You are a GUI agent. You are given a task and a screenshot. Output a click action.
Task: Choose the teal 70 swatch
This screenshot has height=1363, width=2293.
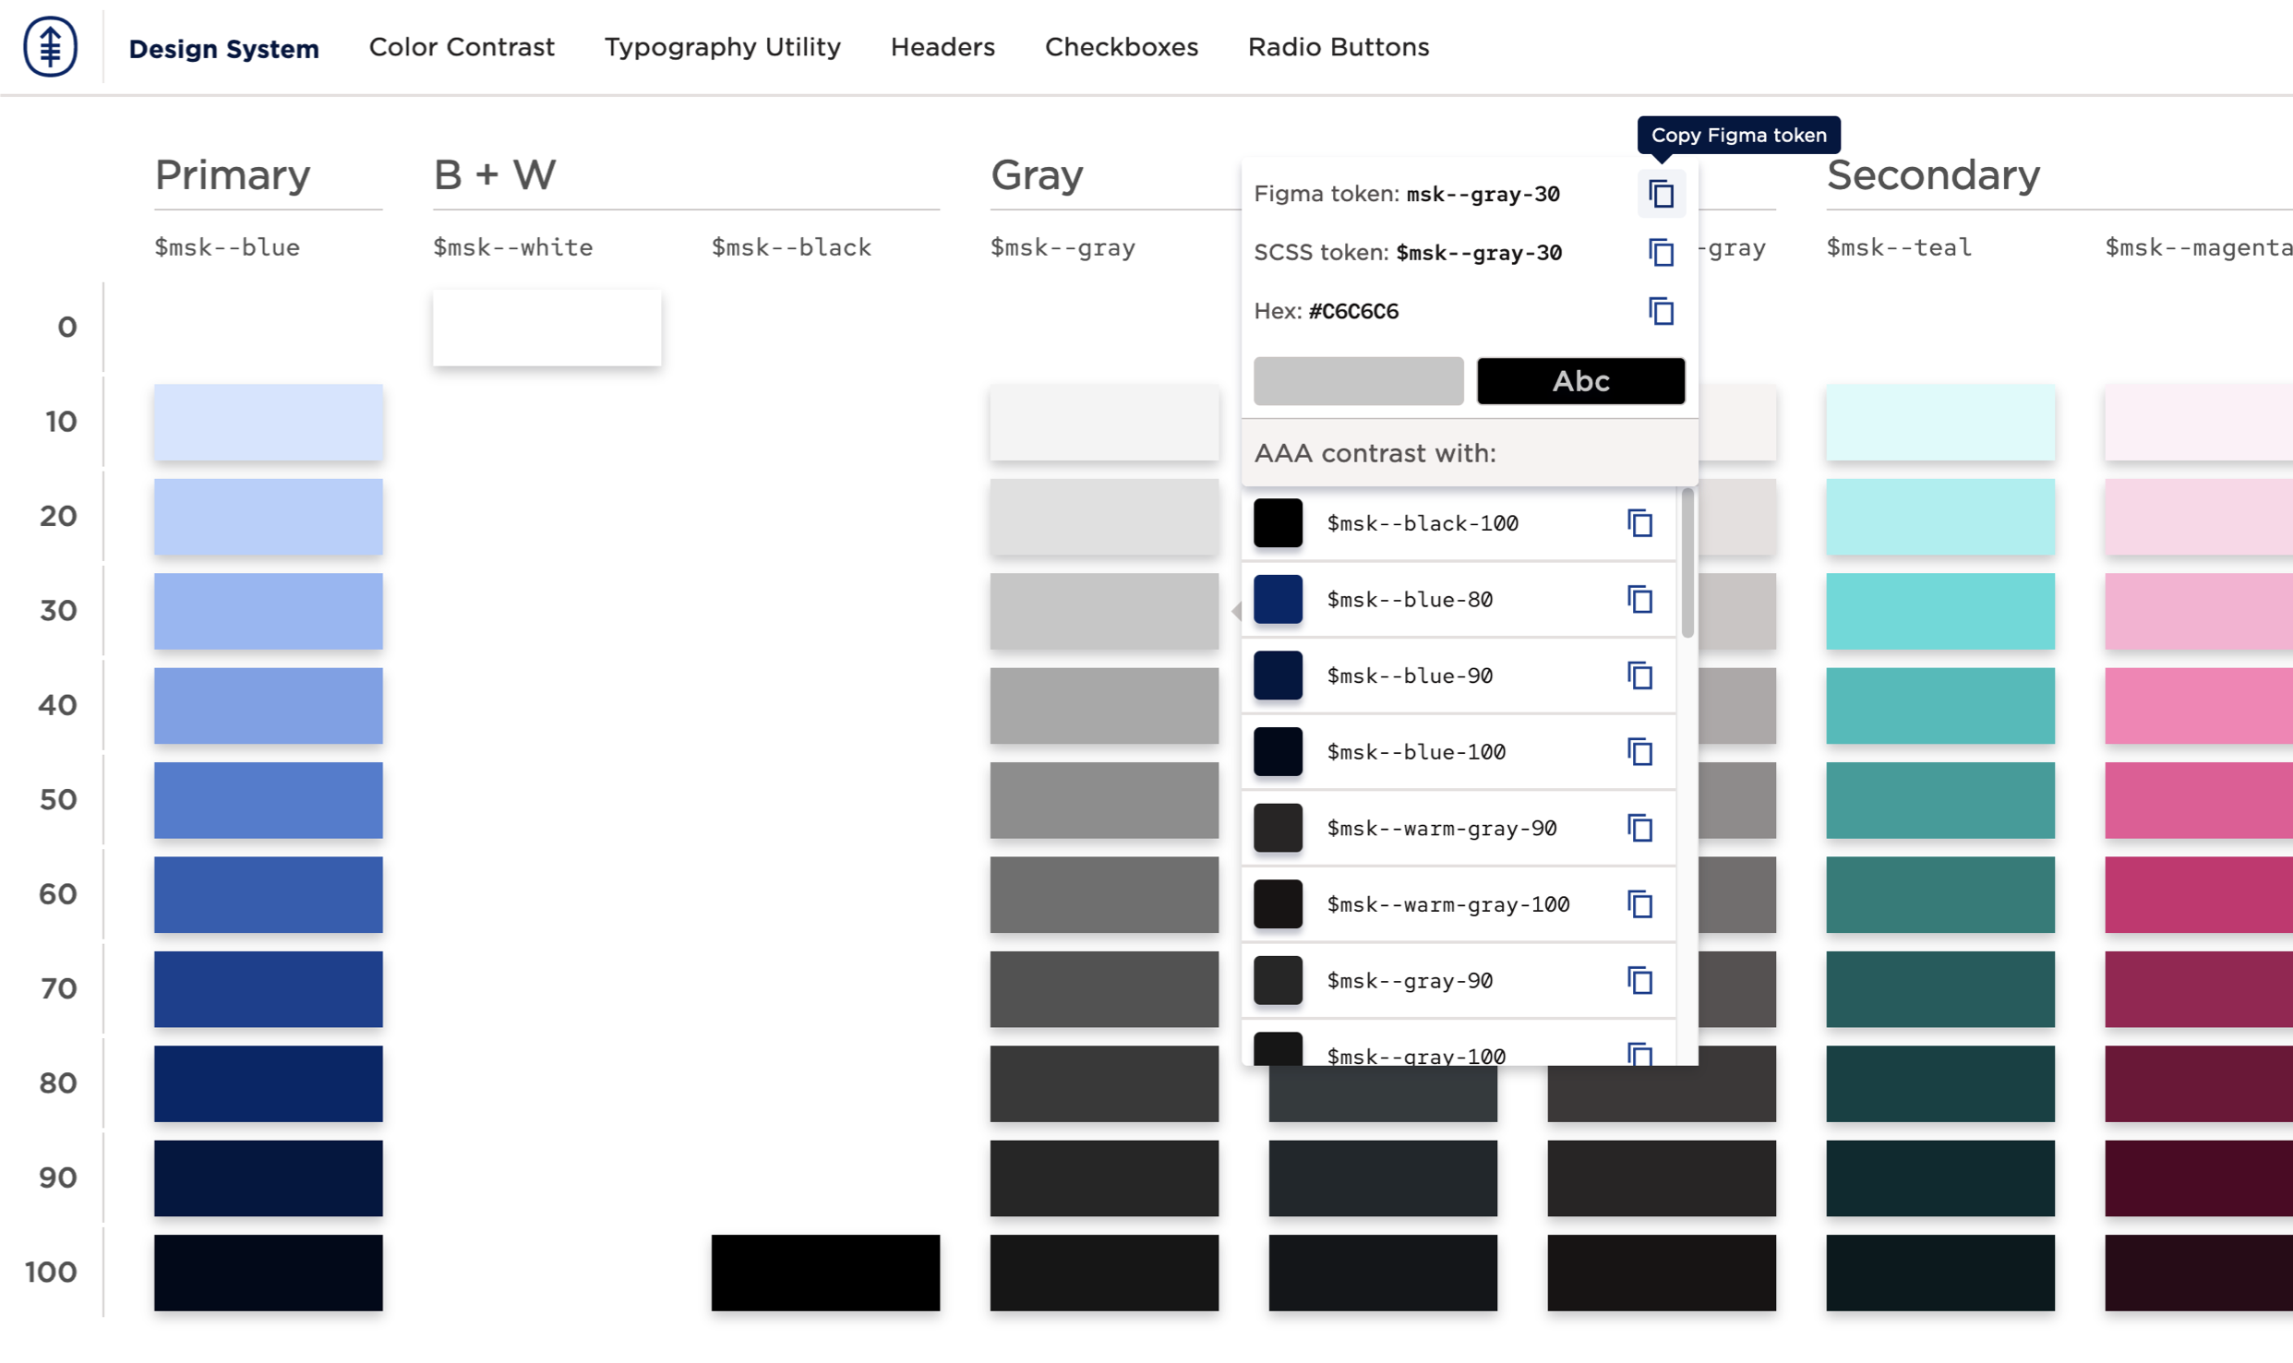[1940, 989]
